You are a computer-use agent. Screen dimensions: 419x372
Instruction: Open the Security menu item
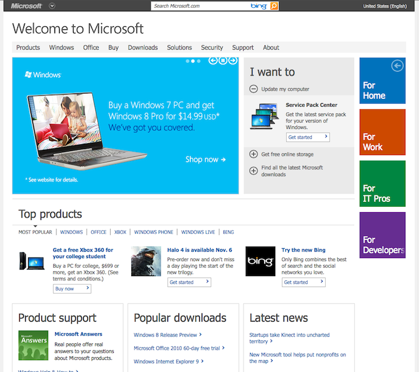212,47
